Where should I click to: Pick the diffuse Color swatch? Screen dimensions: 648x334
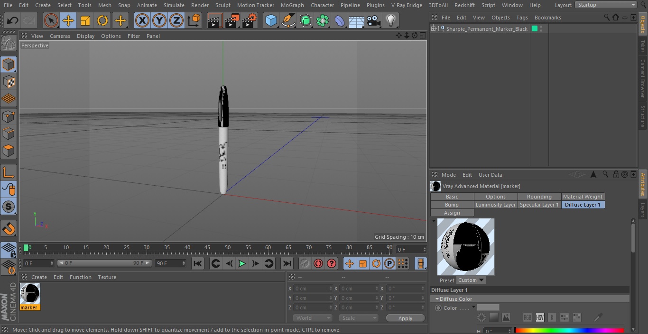click(x=488, y=307)
